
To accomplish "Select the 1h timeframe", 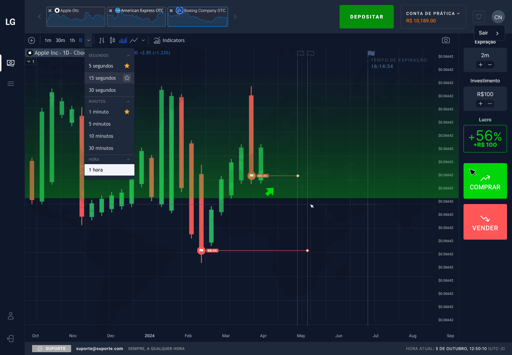I will (x=72, y=40).
